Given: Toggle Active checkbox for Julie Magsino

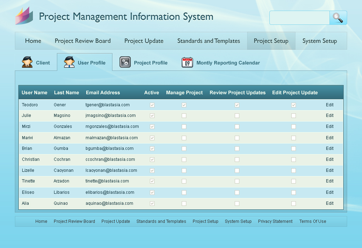Looking at the screenshot, I should (152, 115).
